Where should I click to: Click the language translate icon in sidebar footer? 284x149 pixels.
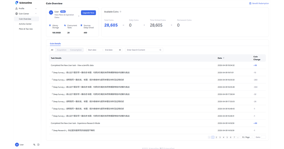click(x=34, y=145)
